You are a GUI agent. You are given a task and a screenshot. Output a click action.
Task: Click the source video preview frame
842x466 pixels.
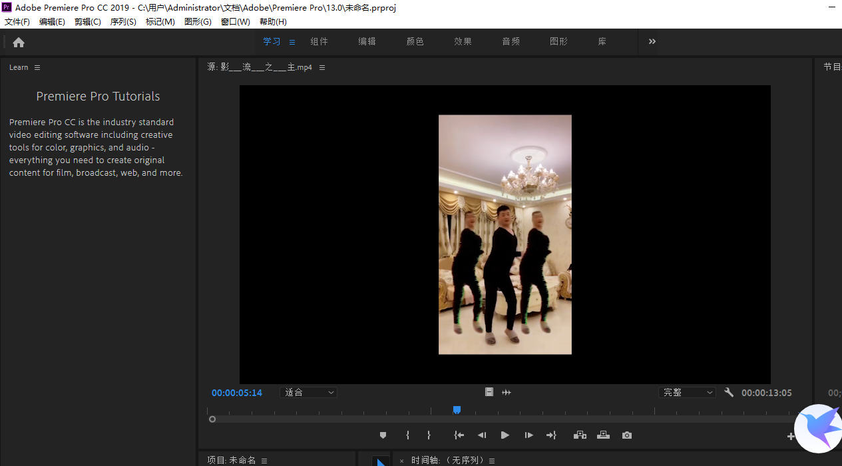point(505,234)
